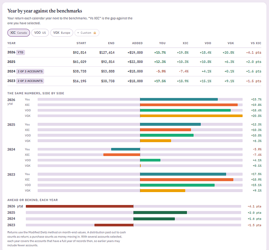
Task: Click the 2025 green ahead bar
Action: click(x=160, y=212)
